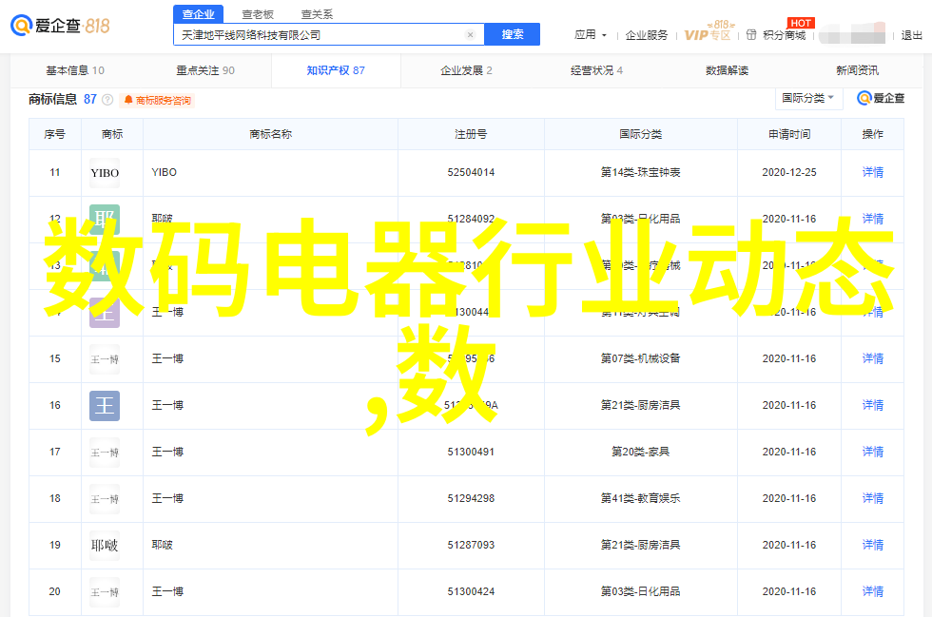Open the 企业服务 link
Viewport: 932px width, 617px height.
(x=646, y=35)
